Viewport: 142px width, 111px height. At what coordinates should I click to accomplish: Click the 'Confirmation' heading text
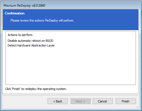click(15, 13)
